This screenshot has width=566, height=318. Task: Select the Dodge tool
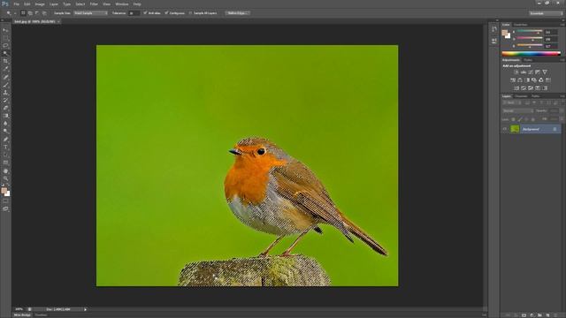(x=5, y=132)
